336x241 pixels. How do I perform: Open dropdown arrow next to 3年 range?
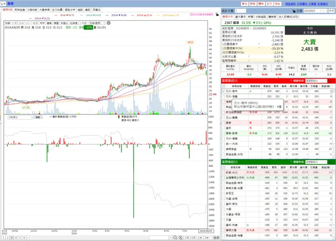(211, 237)
